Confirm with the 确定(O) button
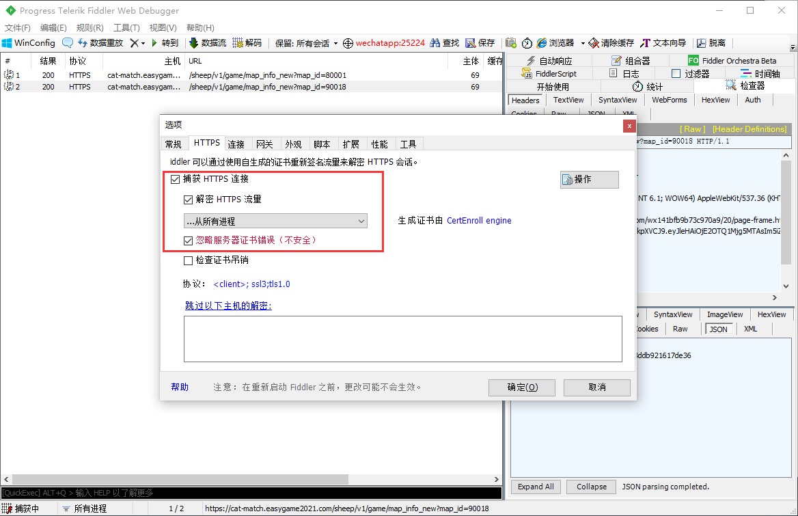The image size is (798, 516). pyautogui.click(x=522, y=388)
